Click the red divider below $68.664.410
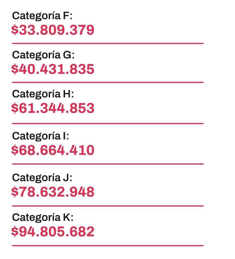Screen dimensions: 235x259 [108, 164]
